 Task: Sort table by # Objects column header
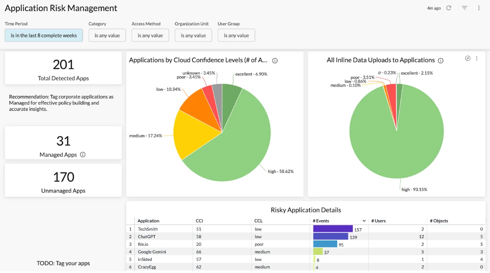coord(439,221)
